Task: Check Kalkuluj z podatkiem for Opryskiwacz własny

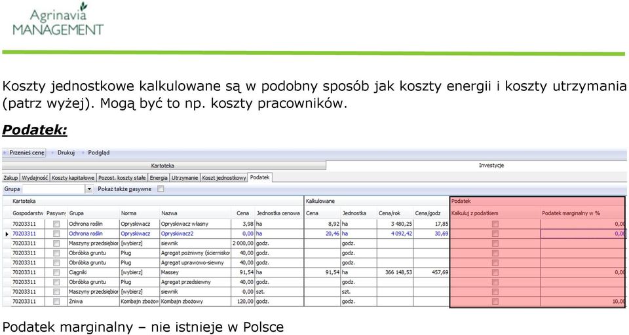Action: [x=495, y=224]
